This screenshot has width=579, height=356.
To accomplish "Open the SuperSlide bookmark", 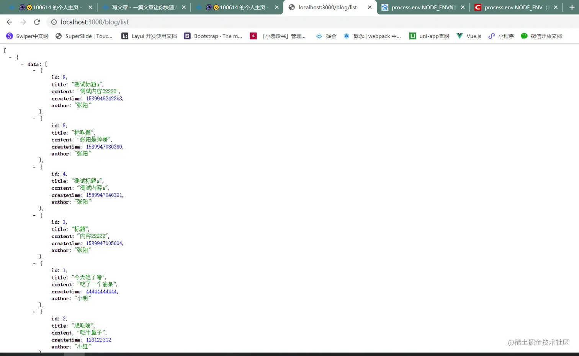I will click(84, 36).
